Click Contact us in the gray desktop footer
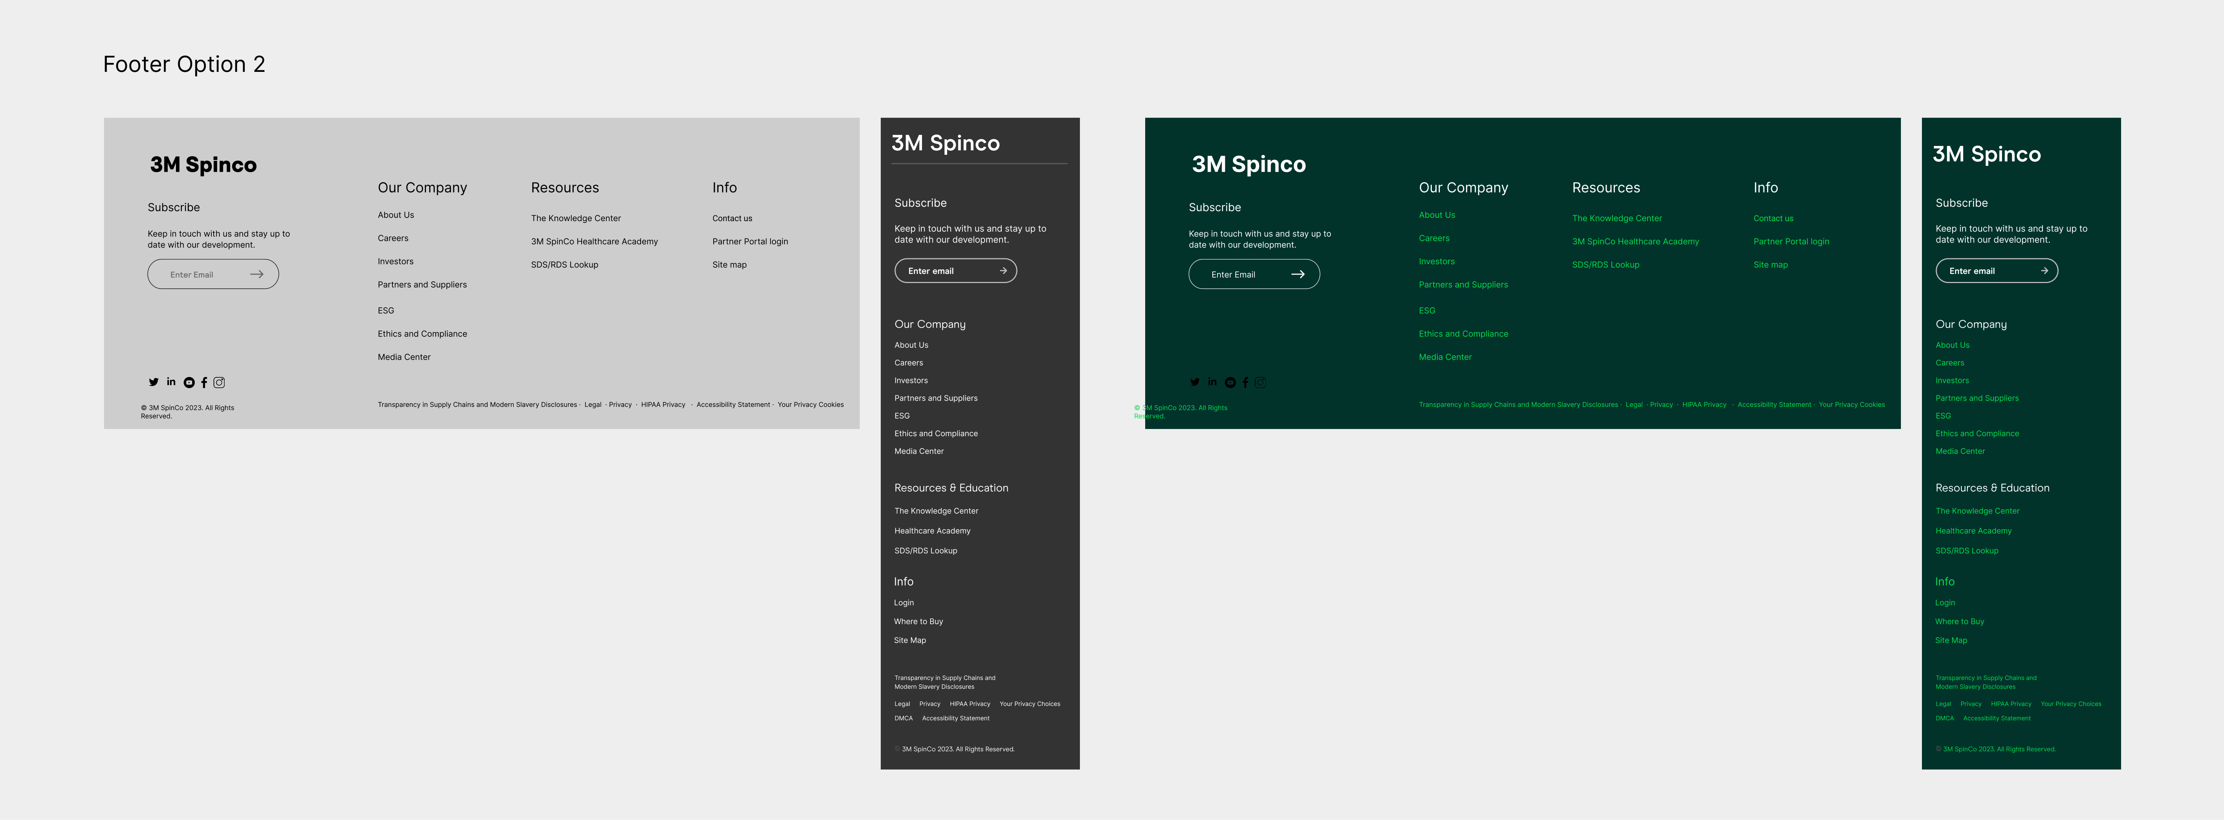Viewport: 2224px width, 820px height. [x=732, y=218]
